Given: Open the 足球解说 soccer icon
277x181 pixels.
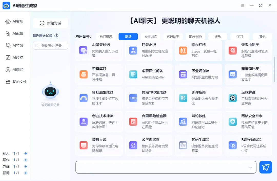Looking at the screenshot, I should pyautogui.click(x=232, y=98).
